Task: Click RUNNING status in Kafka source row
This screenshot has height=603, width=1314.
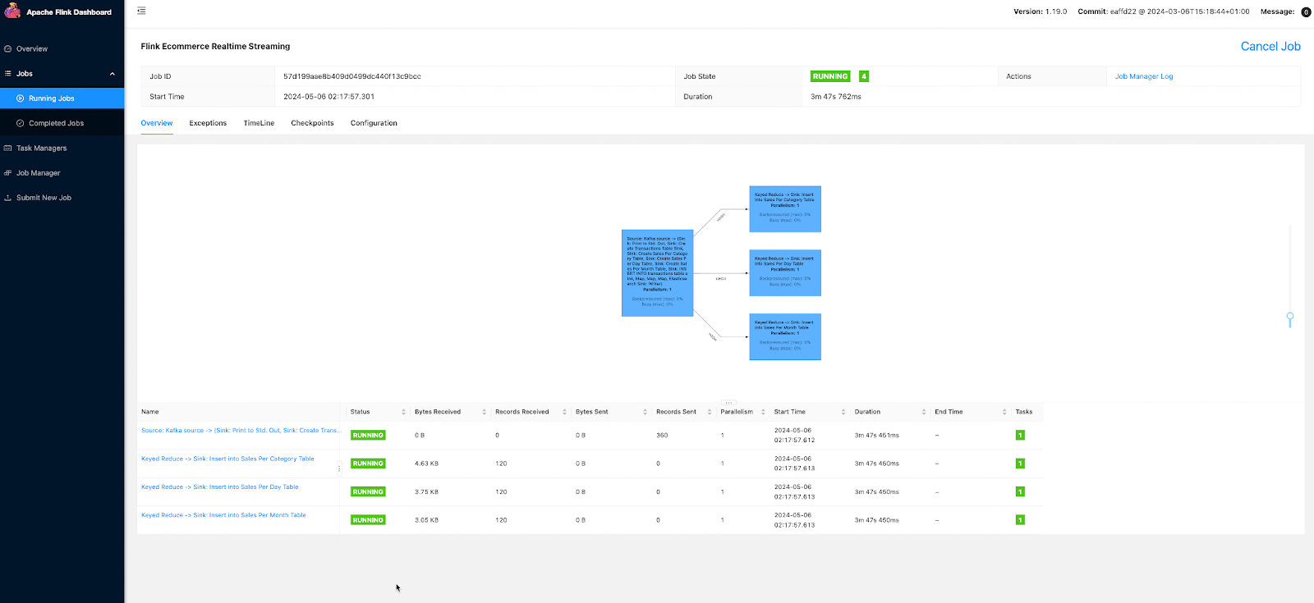Action: coord(368,436)
